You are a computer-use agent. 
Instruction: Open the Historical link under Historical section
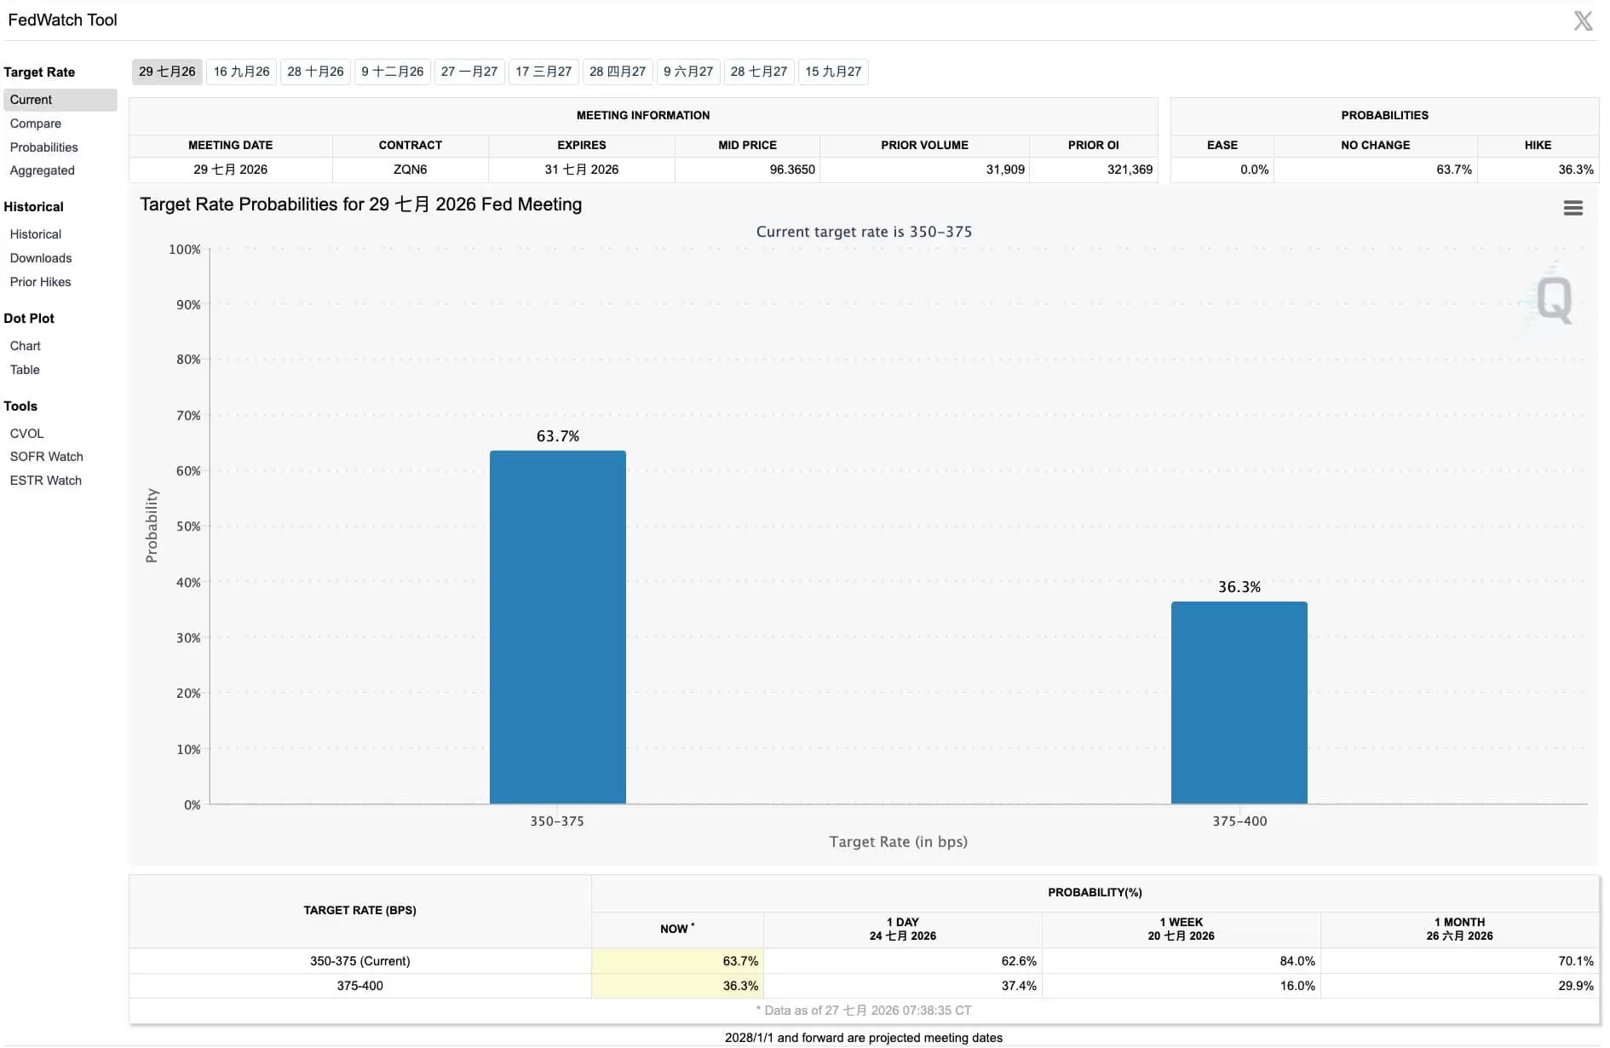click(36, 234)
